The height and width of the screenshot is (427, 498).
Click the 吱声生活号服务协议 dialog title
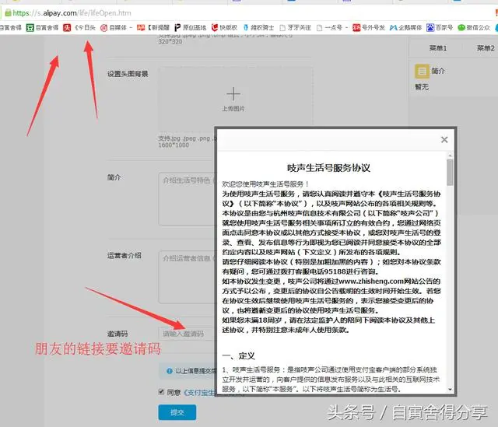click(x=328, y=168)
